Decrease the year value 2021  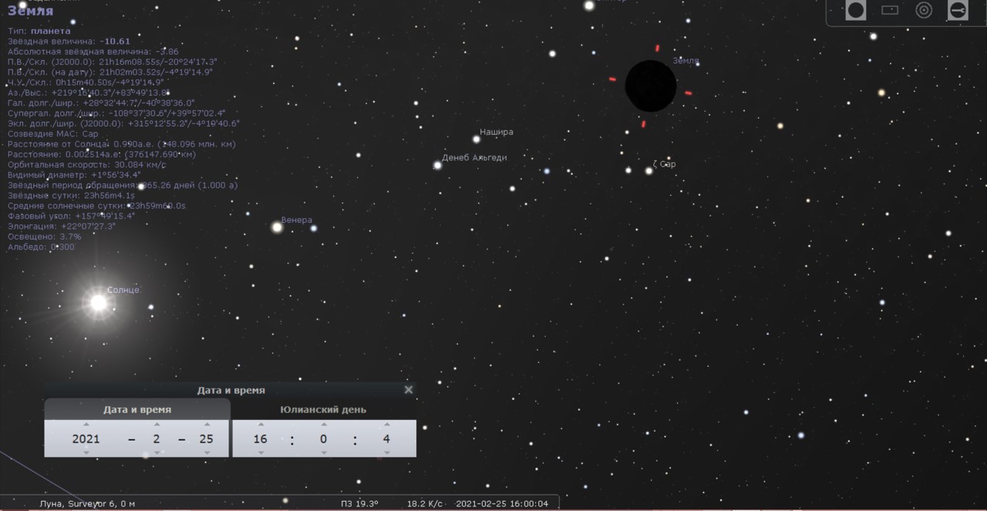(86, 452)
